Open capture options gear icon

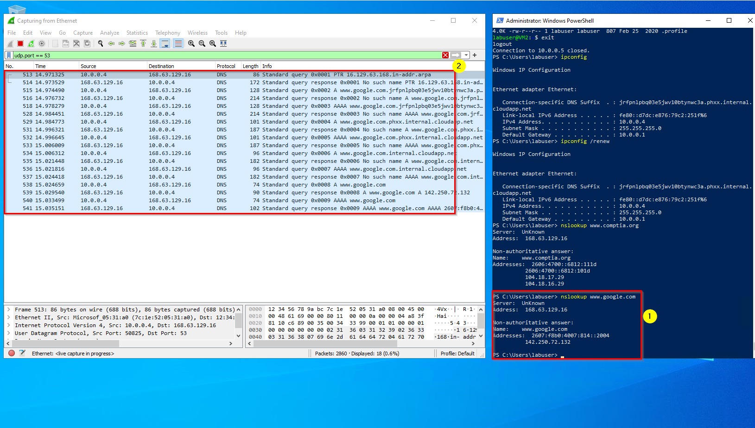pyautogui.click(x=42, y=43)
